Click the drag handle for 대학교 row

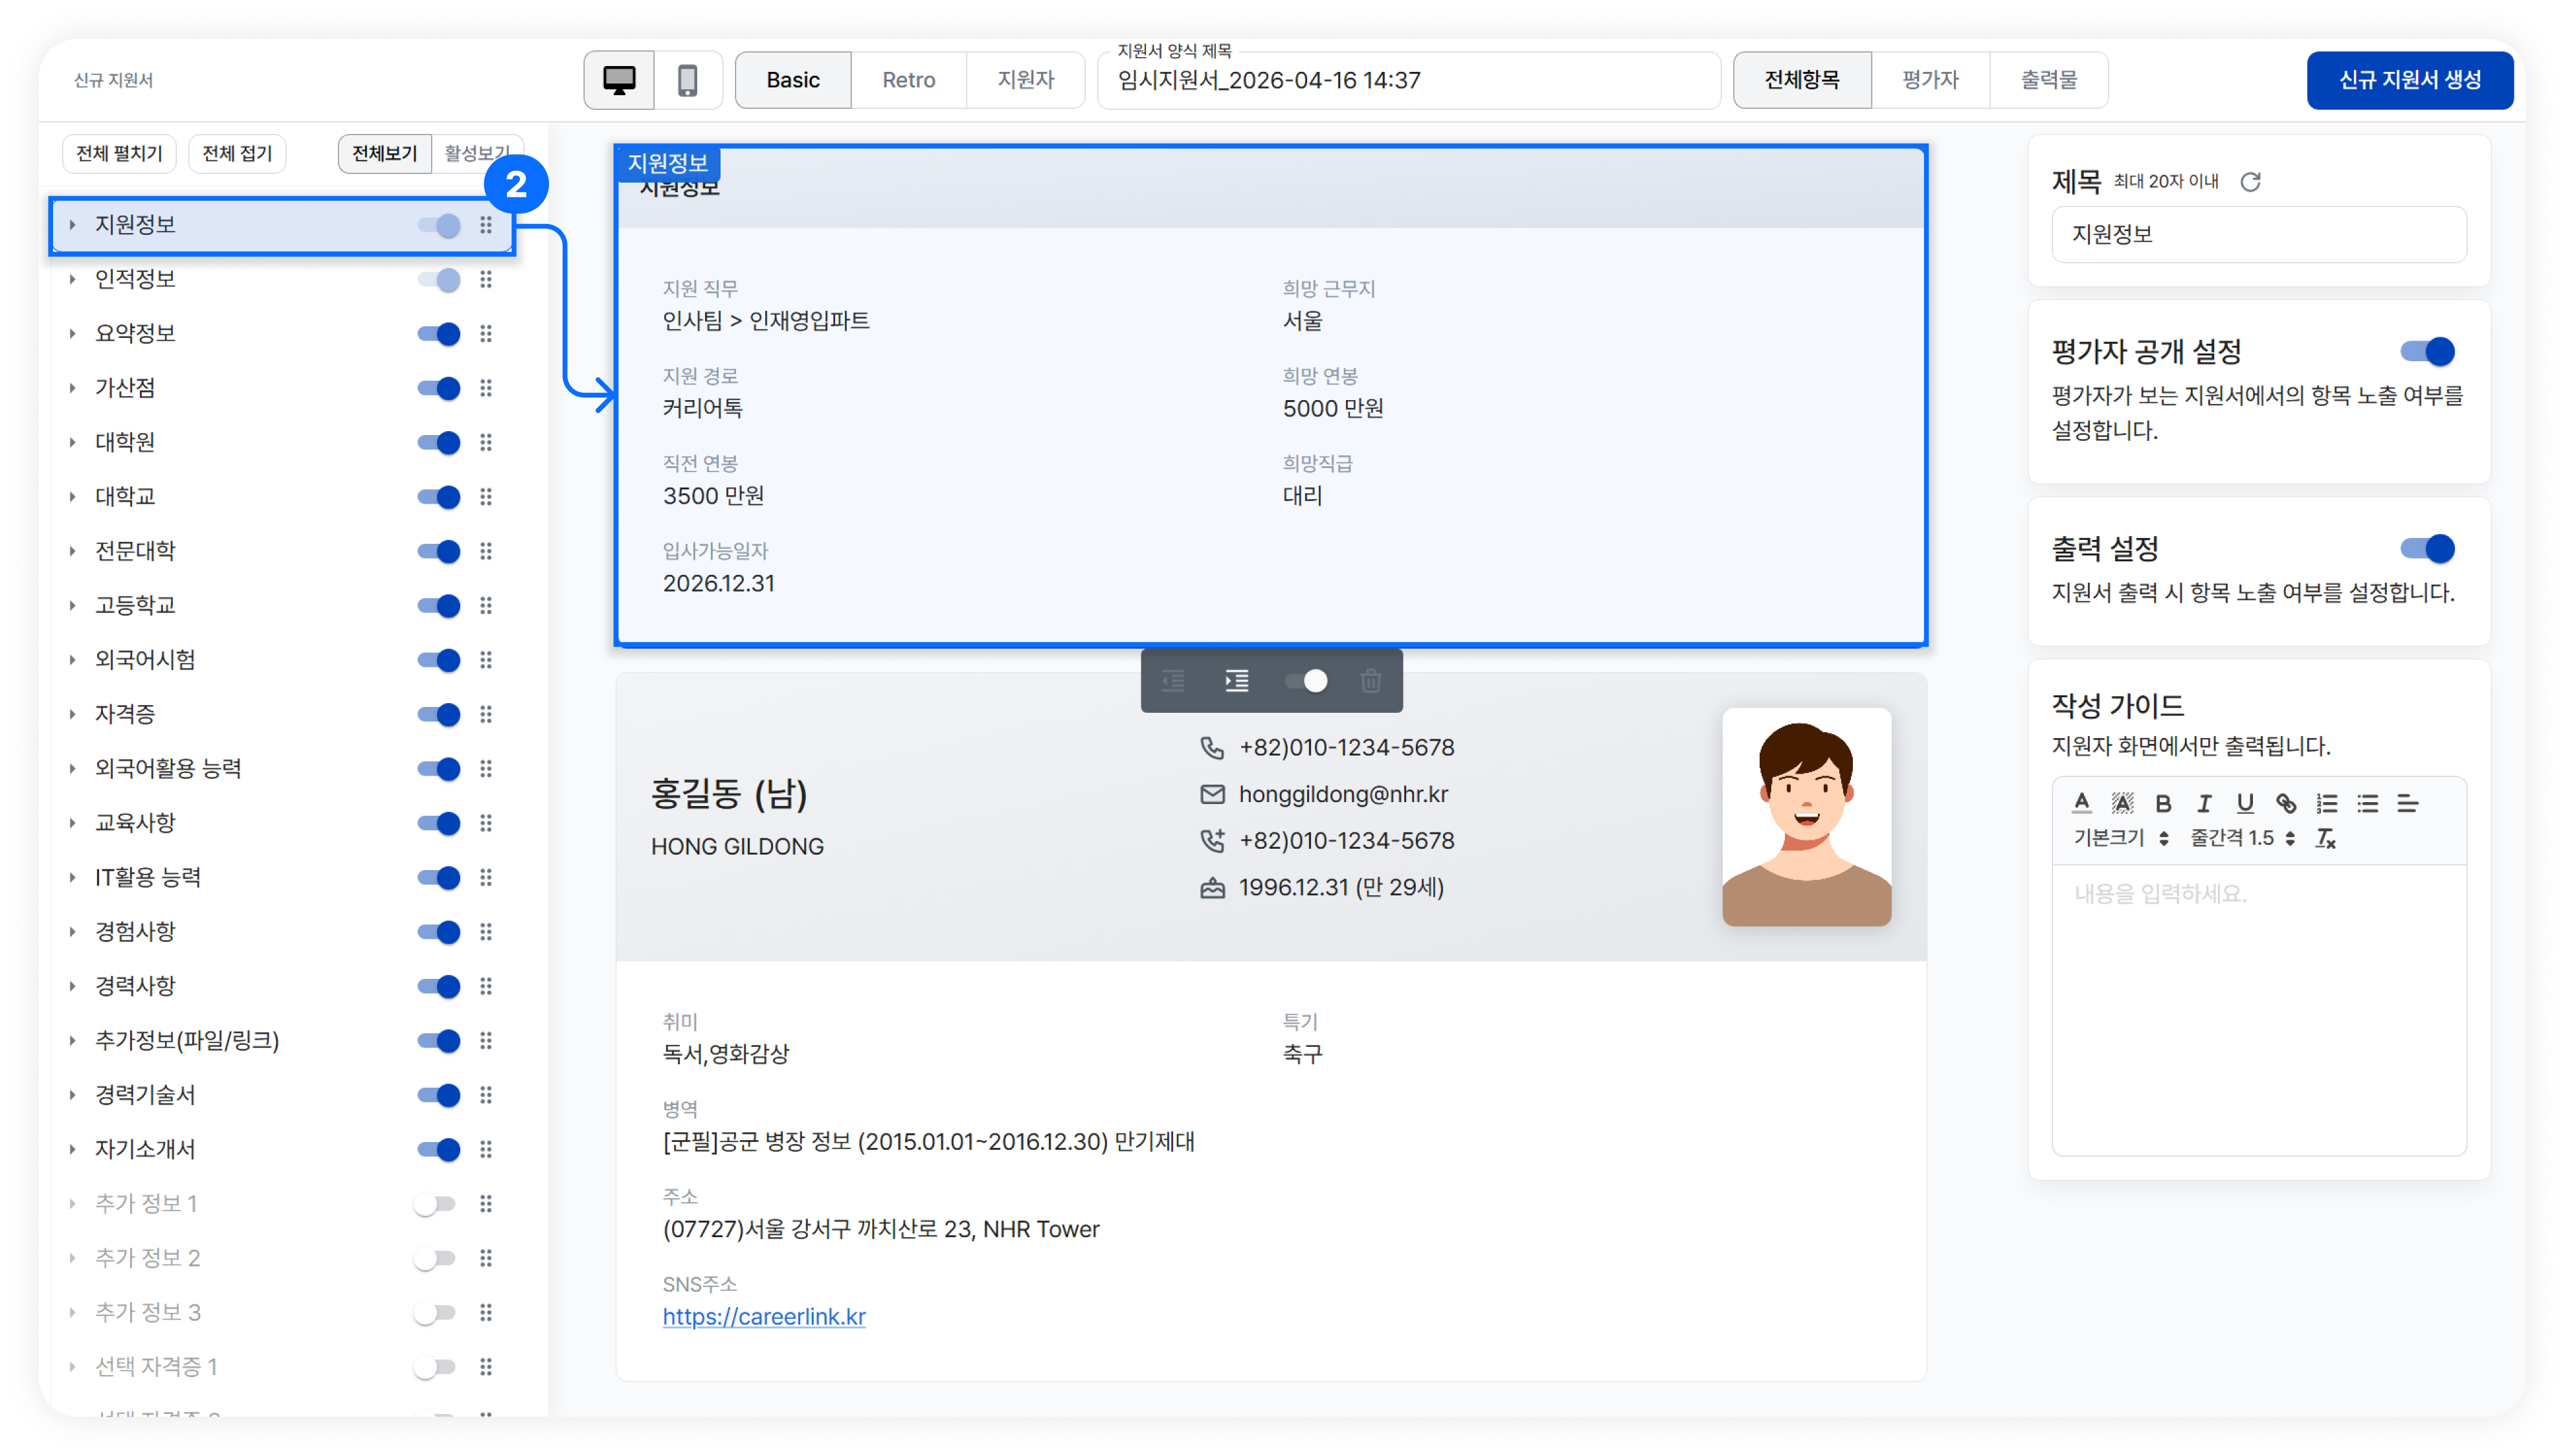[486, 497]
